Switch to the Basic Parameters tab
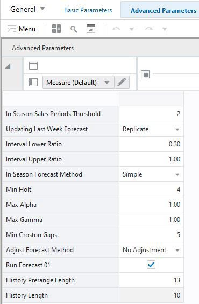 pyautogui.click(x=88, y=10)
